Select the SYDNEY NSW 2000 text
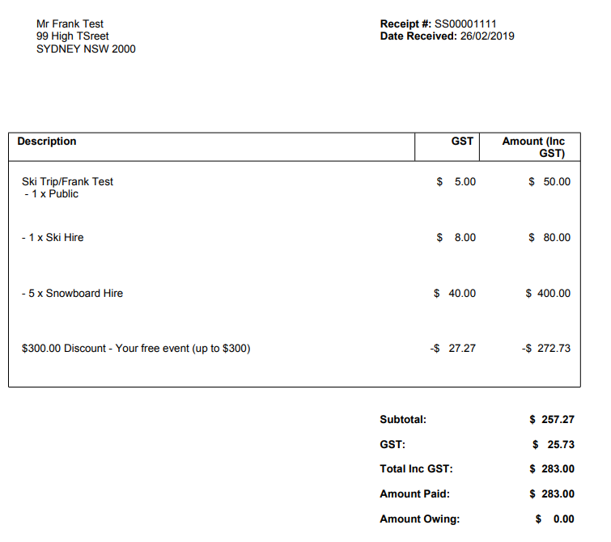 (86, 49)
